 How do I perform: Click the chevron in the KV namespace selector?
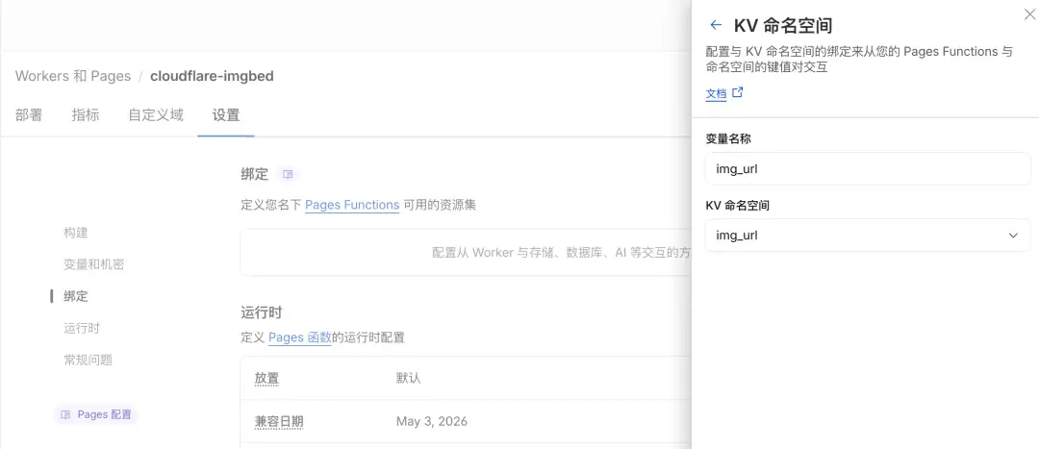[x=1012, y=236]
